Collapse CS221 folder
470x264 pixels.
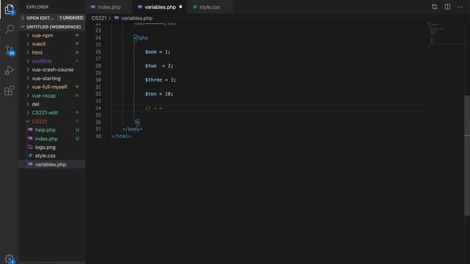pyautogui.click(x=52, y=122)
